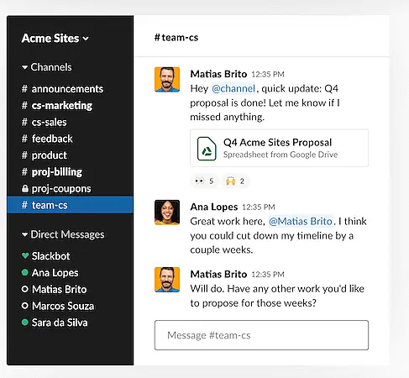Click the Slackbot heart icon
Viewport: 409px width, 378px height.
[x=25, y=255]
